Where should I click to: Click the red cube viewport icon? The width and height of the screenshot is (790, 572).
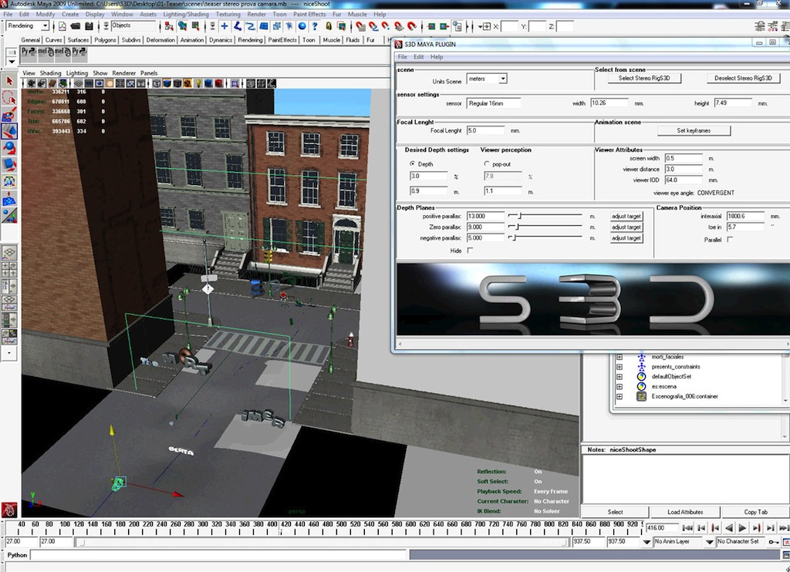point(219,83)
